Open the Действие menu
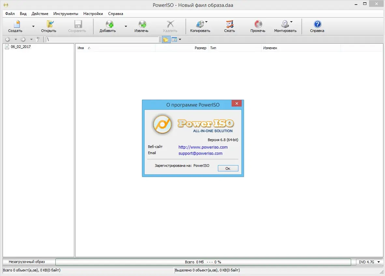The height and width of the screenshot is (276, 385). pyautogui.click(x=40, y=14)
